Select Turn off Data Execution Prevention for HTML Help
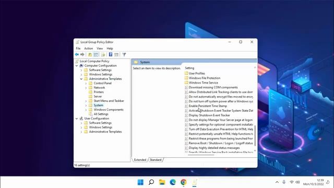The height and width of the screenshot is (188, 334). [x=221, y=130]
